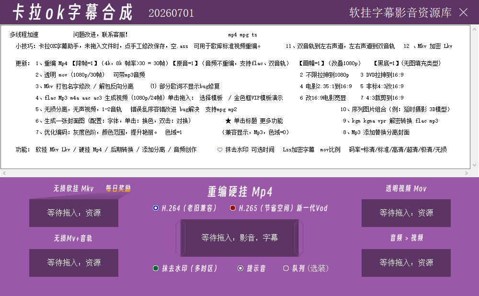Select H.264 (老旧兼容) encoding option
This screenshot has width=479, height=296.
(x=184, y=208)
